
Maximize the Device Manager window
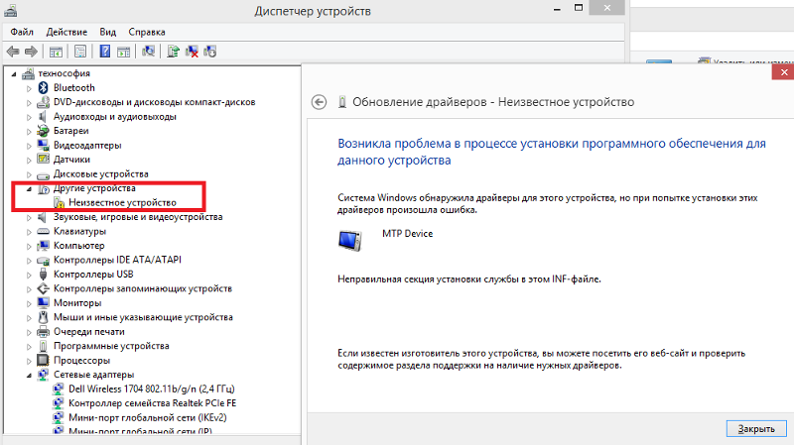coord(579,8)
